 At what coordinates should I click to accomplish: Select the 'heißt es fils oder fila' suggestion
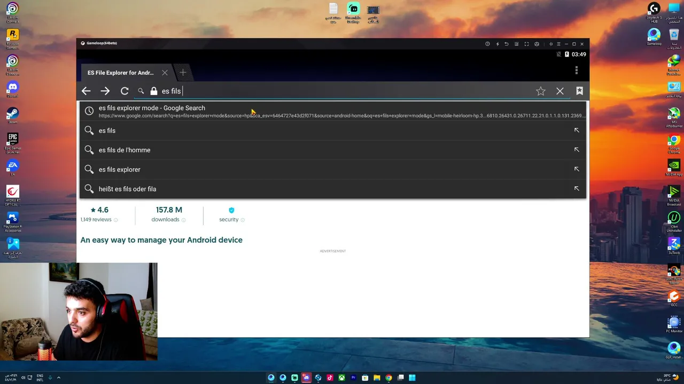click(333, 189)
